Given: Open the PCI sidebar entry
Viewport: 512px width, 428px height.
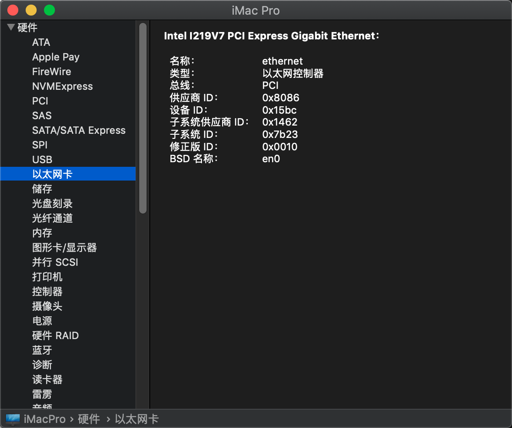Looking at the screenshot, I should pyautogui.click(x=40, y=101).
